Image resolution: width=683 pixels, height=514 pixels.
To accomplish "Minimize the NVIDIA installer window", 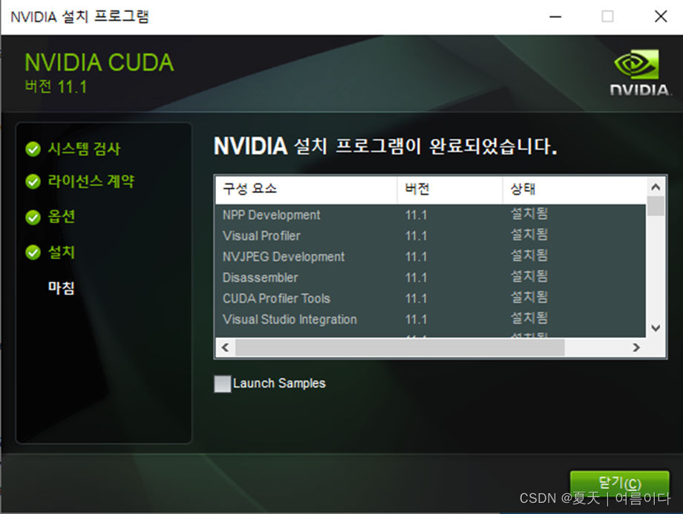I will tap(555, 17).
